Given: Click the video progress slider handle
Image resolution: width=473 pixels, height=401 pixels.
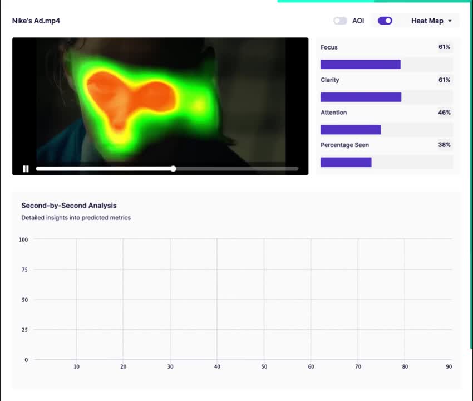Looking at the screenshot, I should click(x=173, y=169).
